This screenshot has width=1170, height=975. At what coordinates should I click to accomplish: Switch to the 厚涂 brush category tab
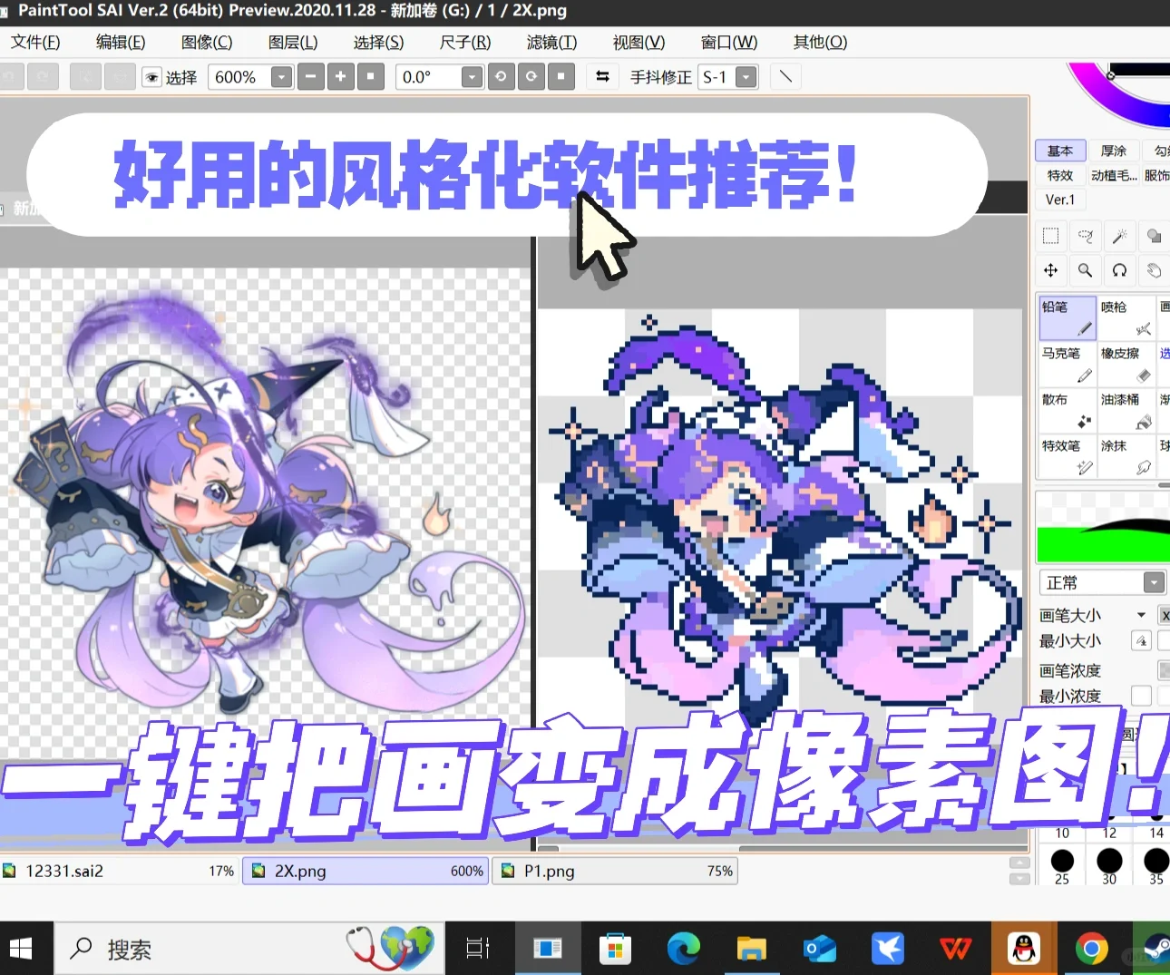click(x=1115, y=150)
